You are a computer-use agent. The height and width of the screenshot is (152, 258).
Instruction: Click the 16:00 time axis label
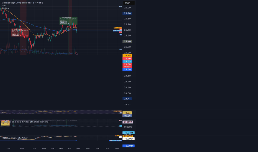(97, 149)
